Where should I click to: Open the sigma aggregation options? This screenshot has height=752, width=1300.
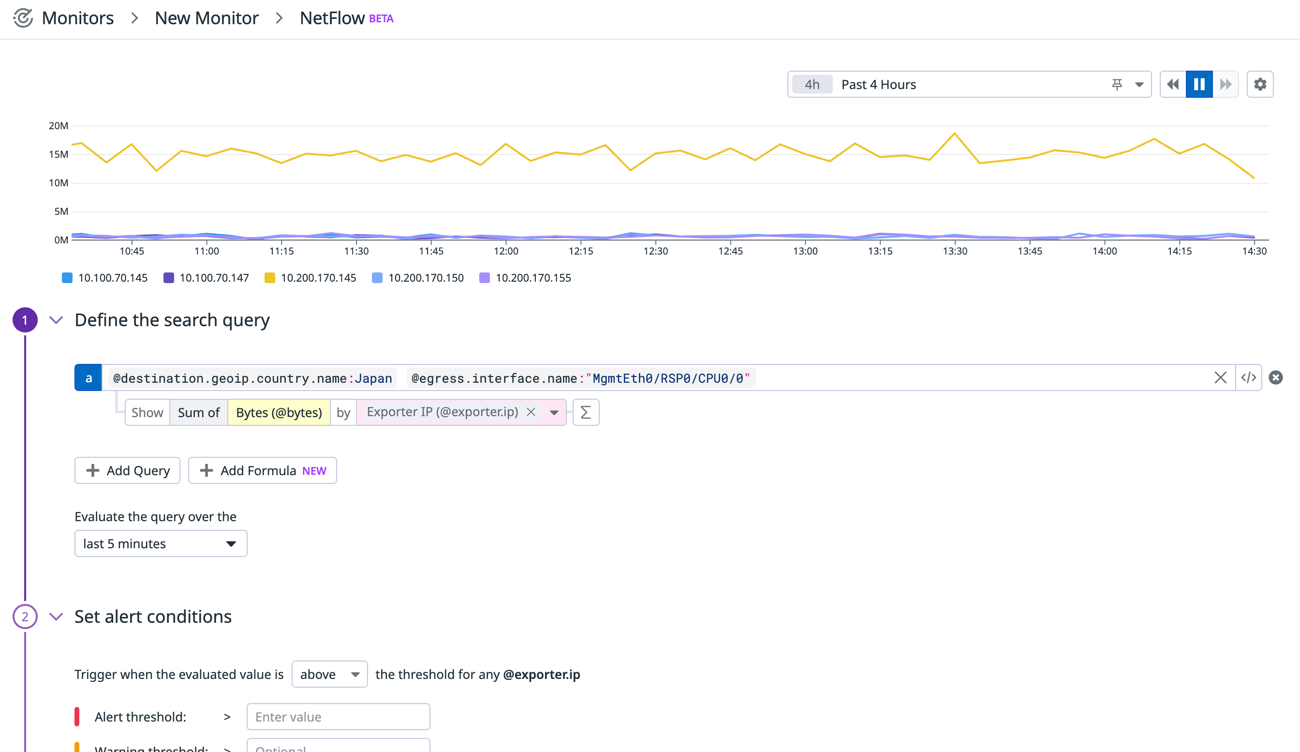point(586,412)
